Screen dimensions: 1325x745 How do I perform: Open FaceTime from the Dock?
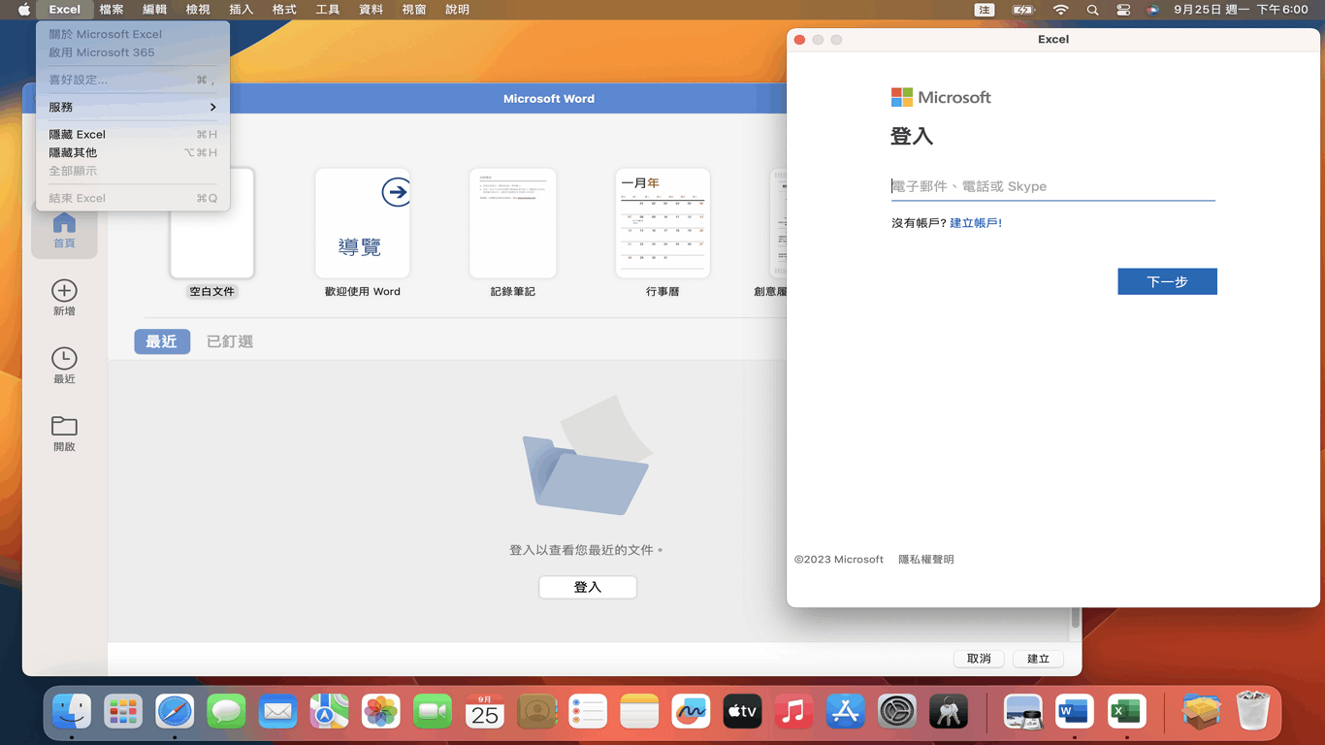433,713
